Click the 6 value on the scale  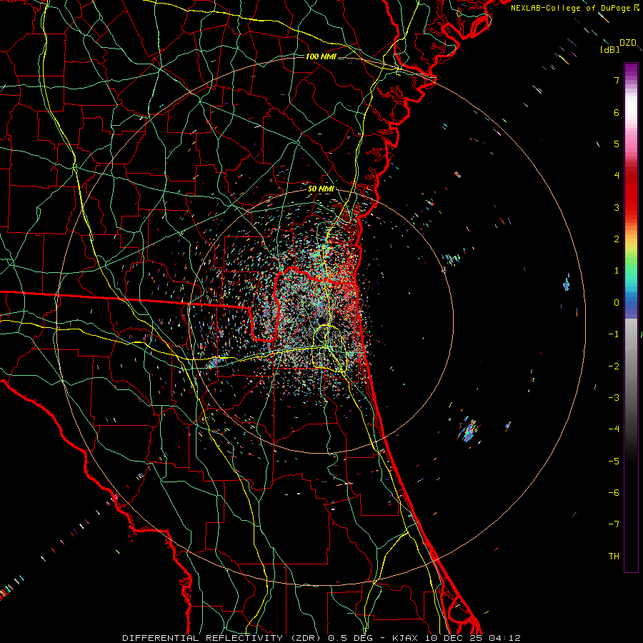[617, 112]
